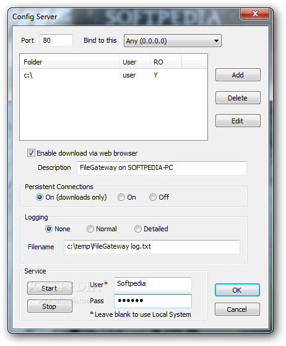This screenshot has width=286, height=346.
Task: Click the Description text field
Action: (x=162, y=168)
